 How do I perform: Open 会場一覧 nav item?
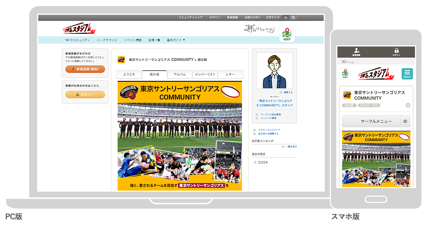coord(154,40)
